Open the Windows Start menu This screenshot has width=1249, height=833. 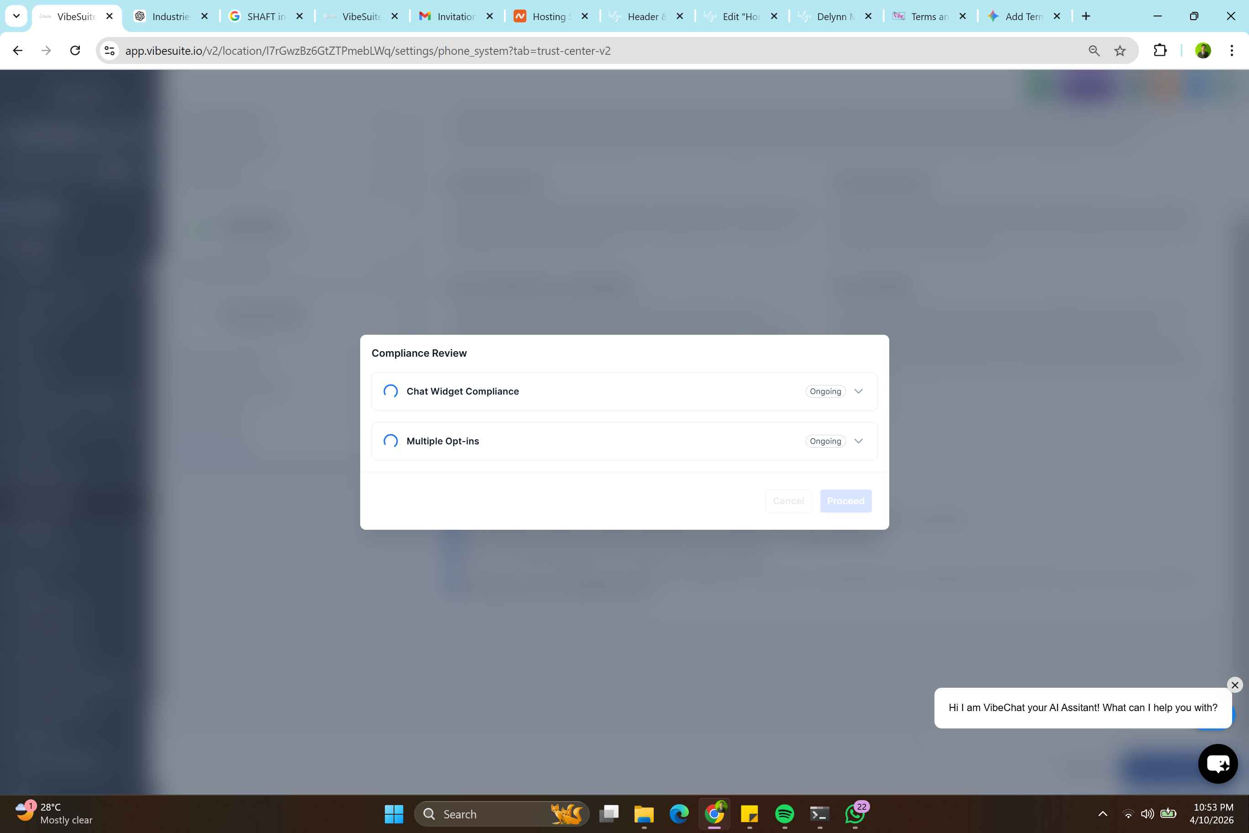(394, 814)
